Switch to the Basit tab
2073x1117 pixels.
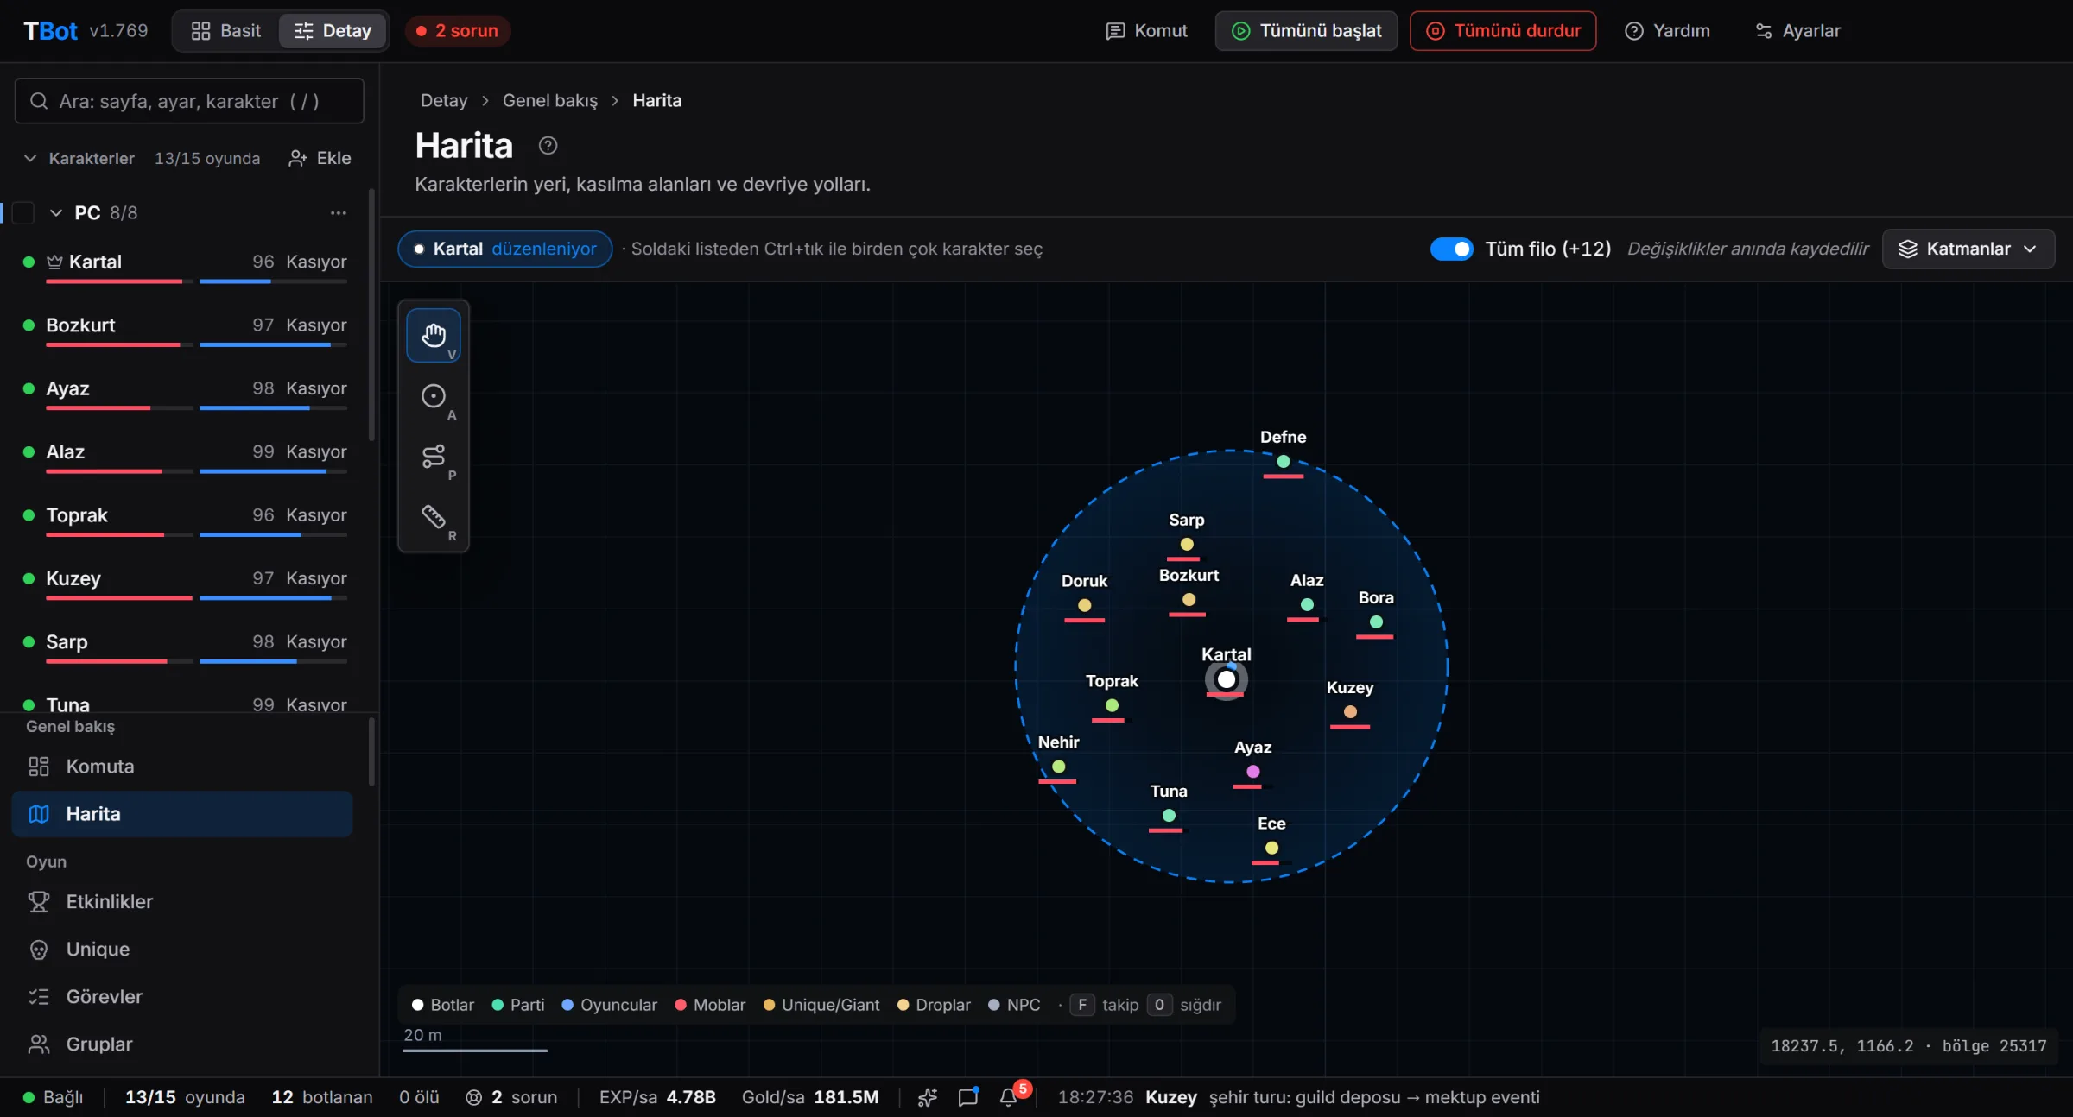coord(226,31)
